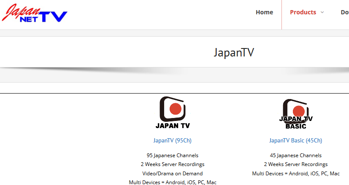349x185 pixels.
Task: Open the JapanTV (95Ch) link
Action: point(172,140)
